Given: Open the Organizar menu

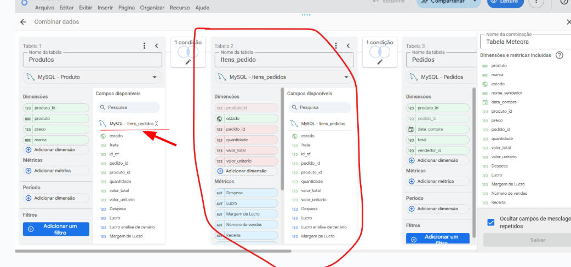Looking at the screenshot, I should pyautogui.click(x=152, y=7).
